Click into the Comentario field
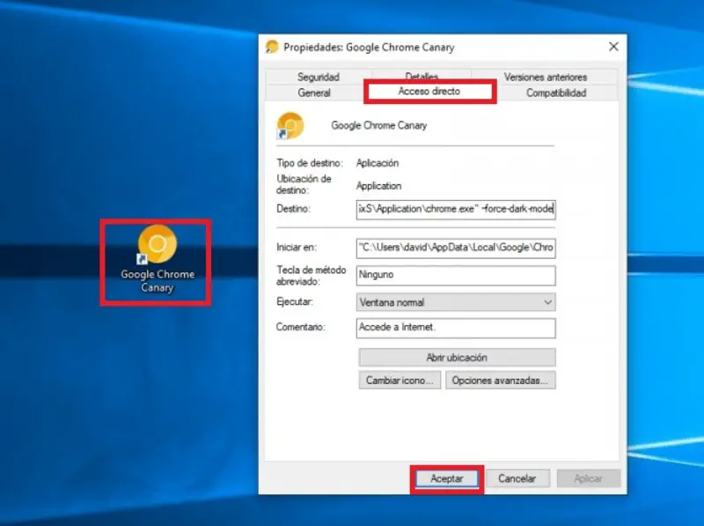This screenshot has width=704, height=526. click(456, 328)
